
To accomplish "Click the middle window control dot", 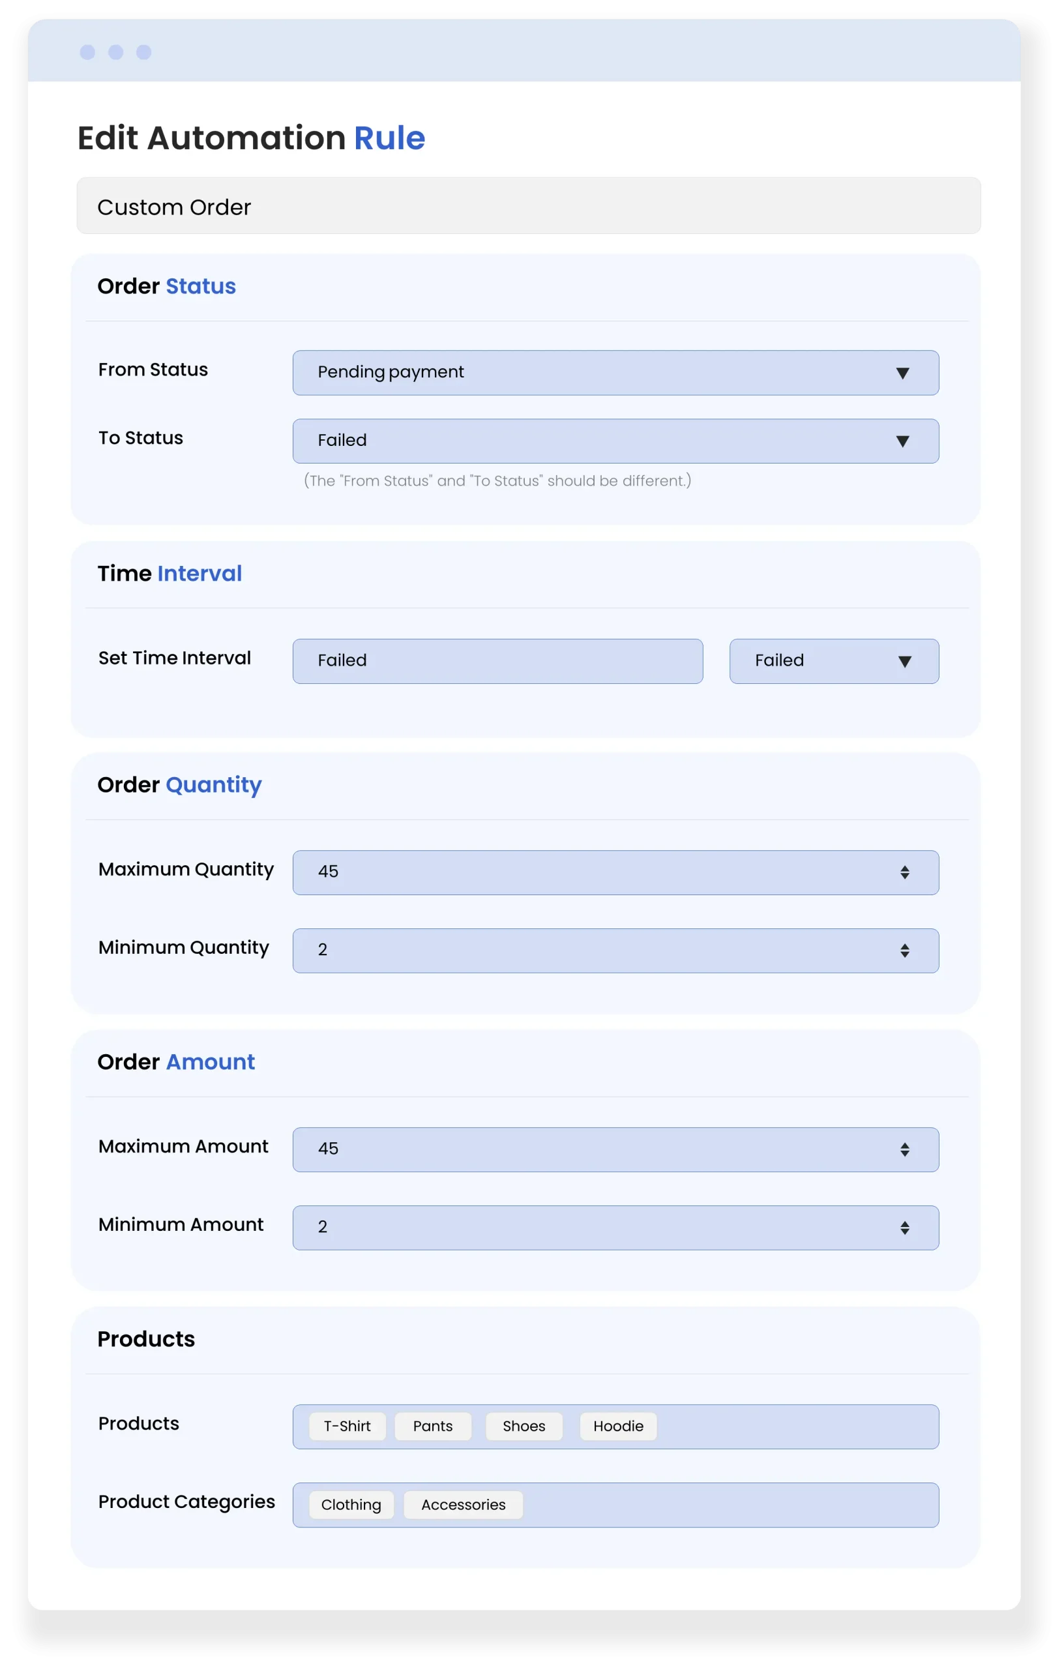I will [x=116, y=53].
